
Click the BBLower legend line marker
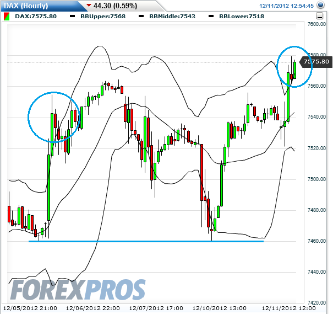211,16
